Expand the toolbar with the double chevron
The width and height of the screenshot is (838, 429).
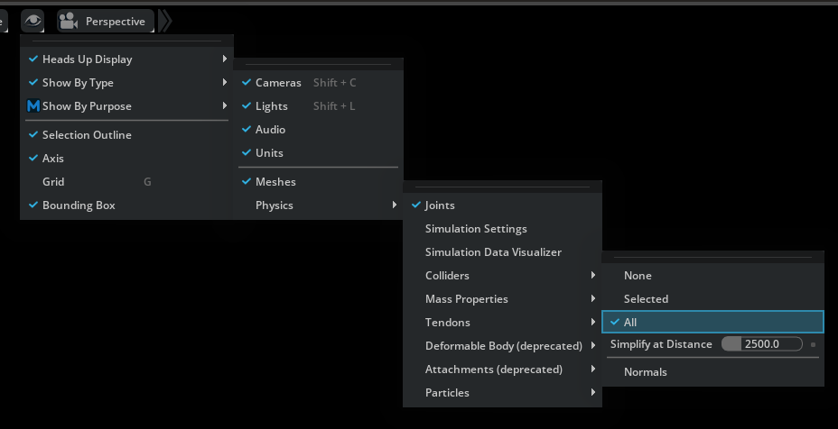click(x=165, y=21)
